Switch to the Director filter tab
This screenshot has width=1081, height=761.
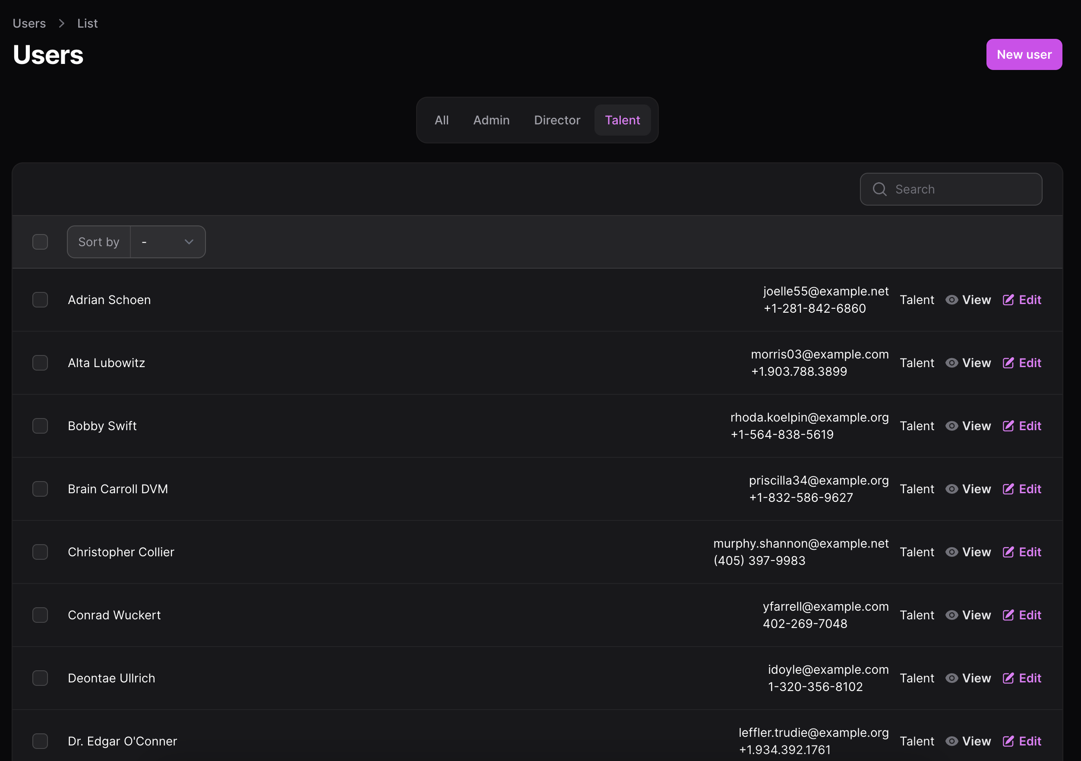557,120
